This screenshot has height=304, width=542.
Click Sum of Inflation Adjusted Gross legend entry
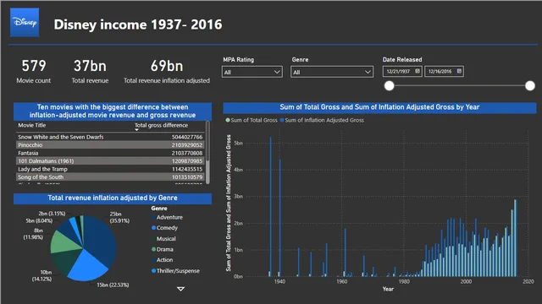point(322,120)
